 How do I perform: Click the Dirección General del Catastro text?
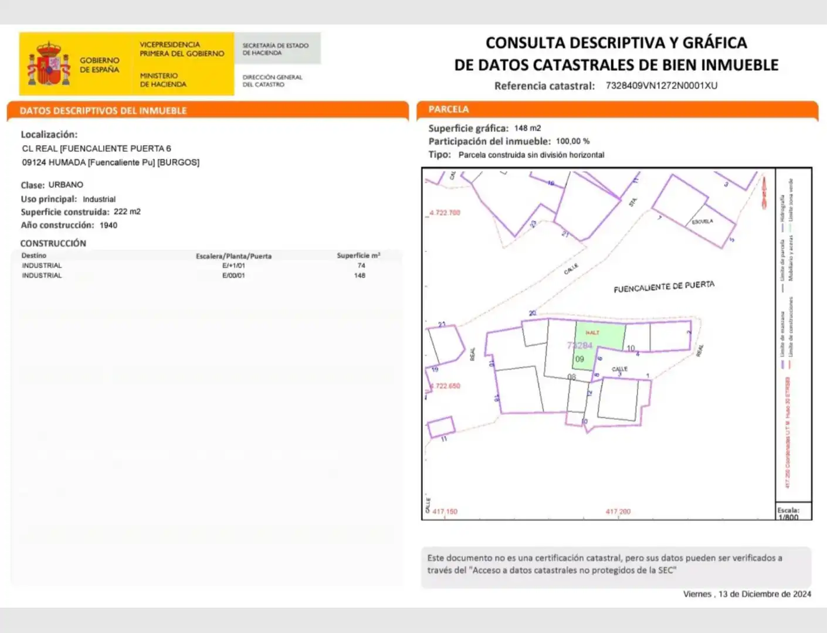tap(272, 81)
